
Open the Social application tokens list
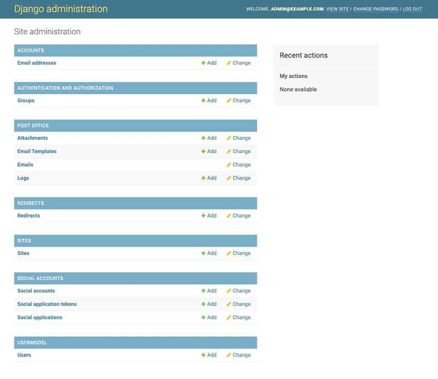click(47, 304)
